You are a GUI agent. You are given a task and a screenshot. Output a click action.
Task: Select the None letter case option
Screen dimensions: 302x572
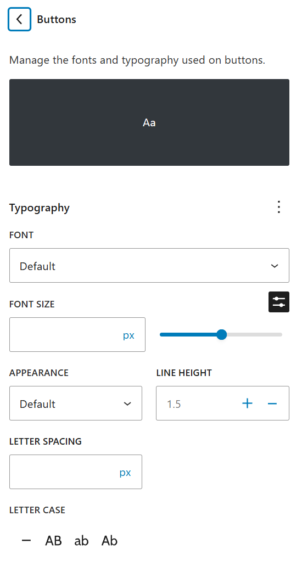pos(26,541)
